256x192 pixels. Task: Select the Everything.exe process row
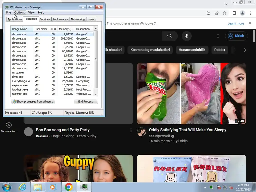52,81
